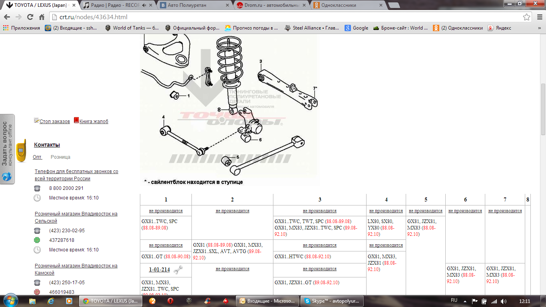
Task: Open the (2) Входящие mail bookmark
Action: coord(71,28)
